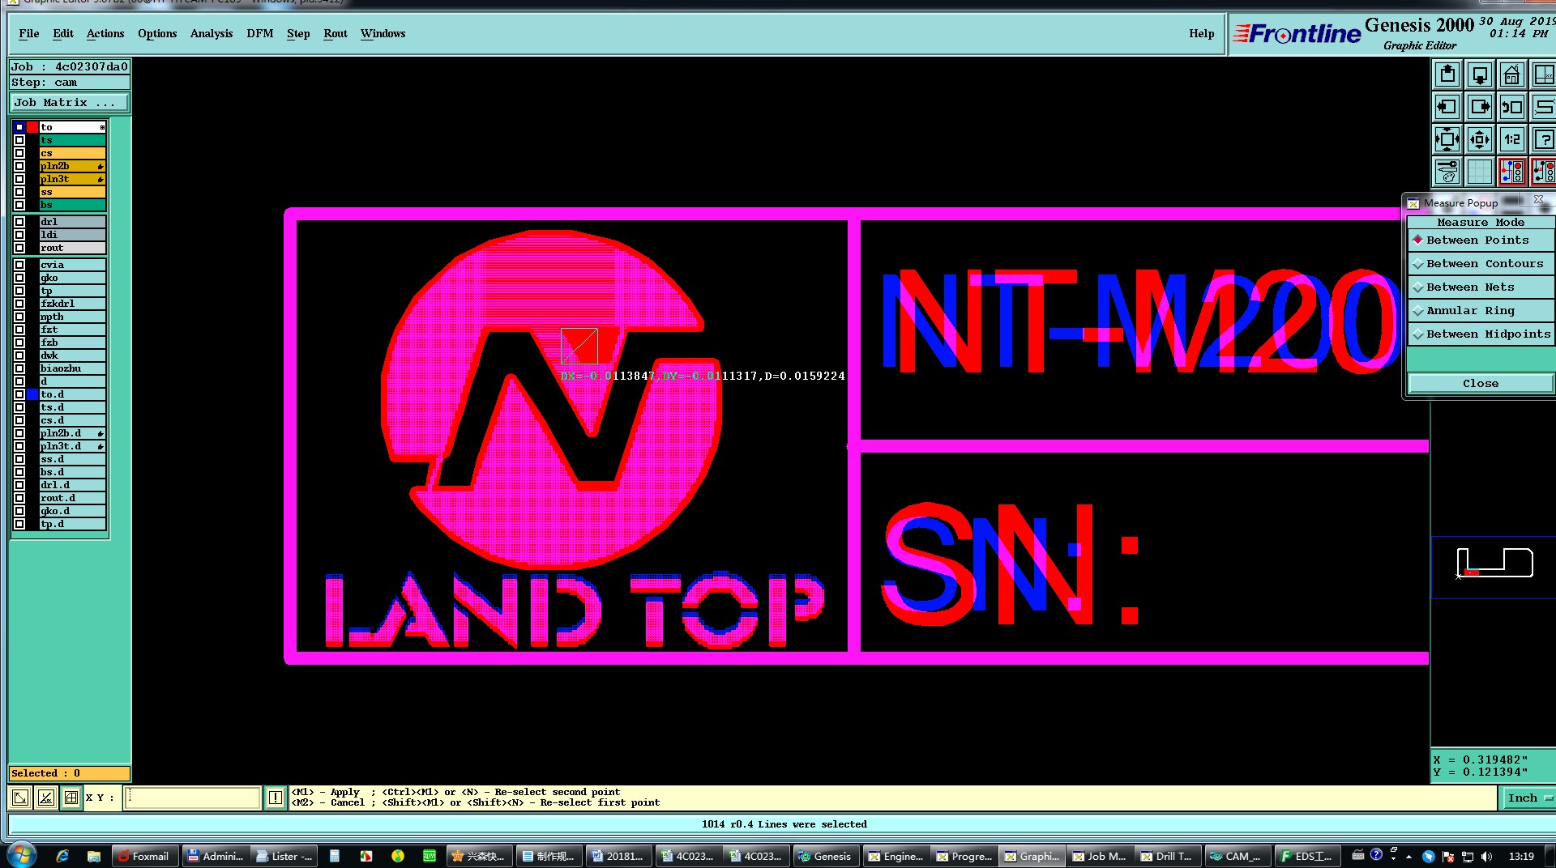The width and height of the screenshot is (1556, 868).
Task: Click the Windows Start button
Action: (x=22, y=855)
